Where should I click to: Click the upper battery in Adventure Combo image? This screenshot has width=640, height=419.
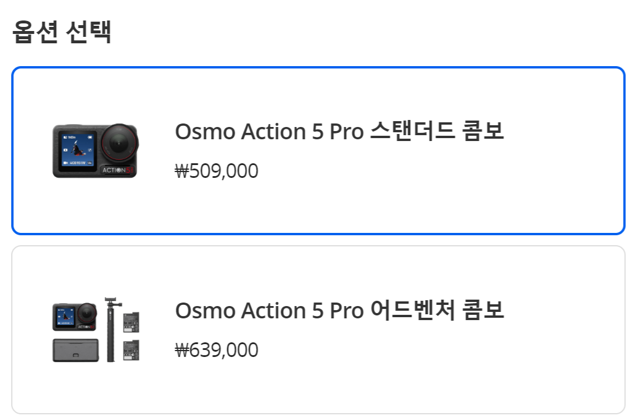(131, 322)
